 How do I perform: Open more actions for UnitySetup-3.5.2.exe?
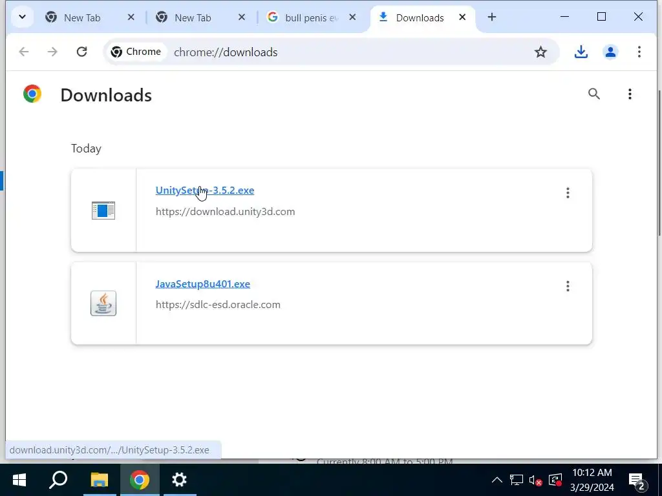(568, 192)
